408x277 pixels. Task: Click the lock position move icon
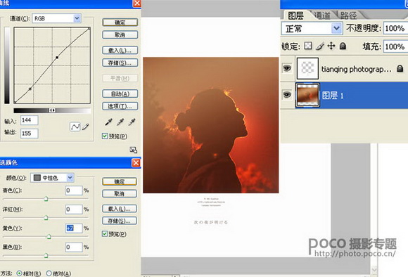(331, 46)
